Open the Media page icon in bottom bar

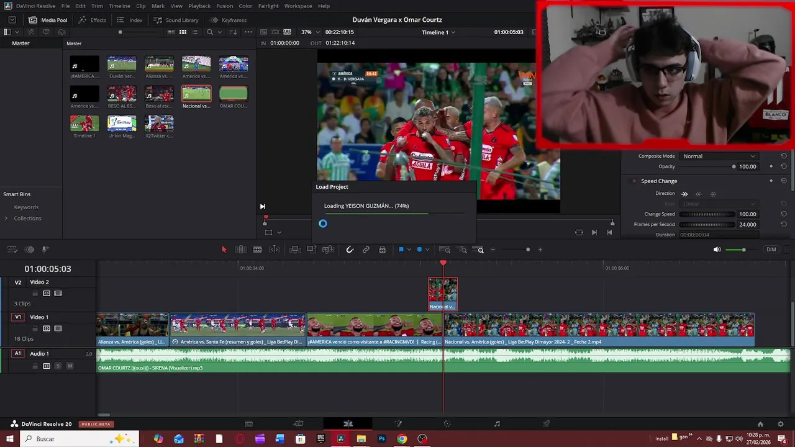click(248, 424)
